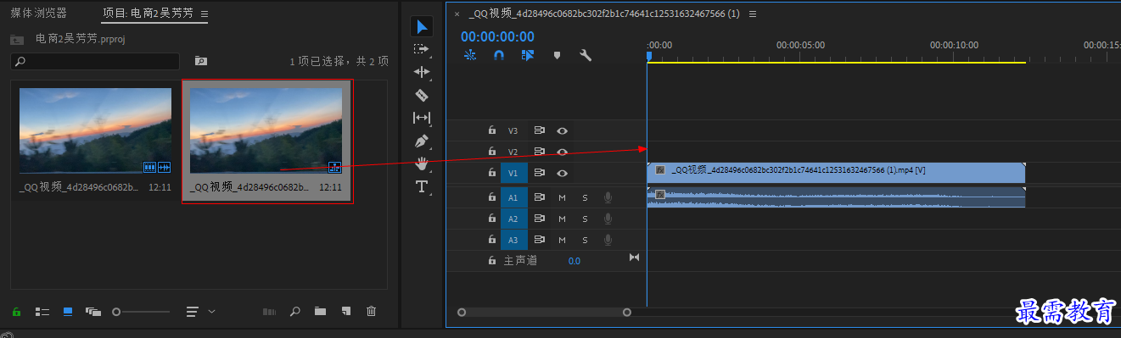Toggle A2 track targeting
Screen dimensions: 1121x338
click(513, 219)
